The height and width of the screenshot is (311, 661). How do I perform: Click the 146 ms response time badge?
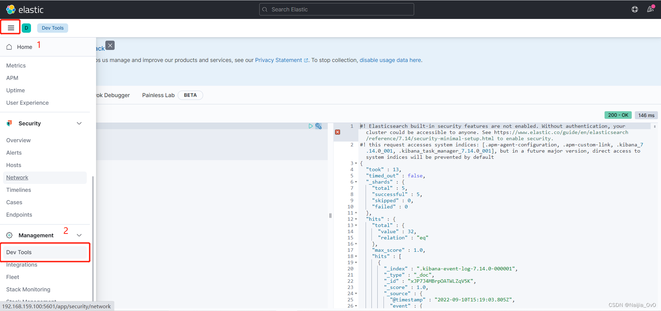(646, 115)
